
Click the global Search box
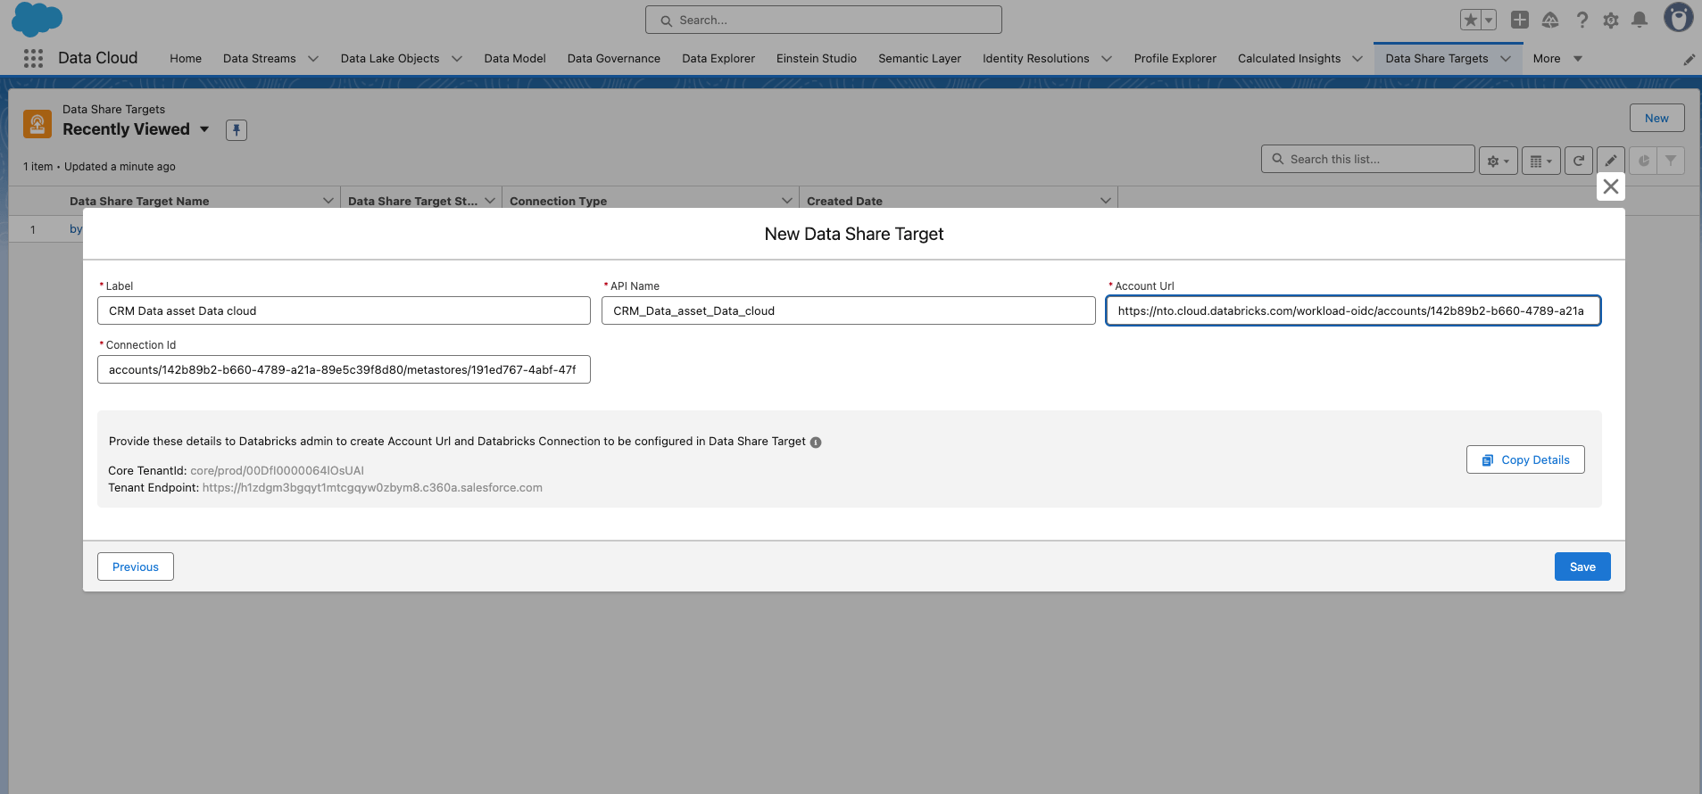tap(824, 20)
